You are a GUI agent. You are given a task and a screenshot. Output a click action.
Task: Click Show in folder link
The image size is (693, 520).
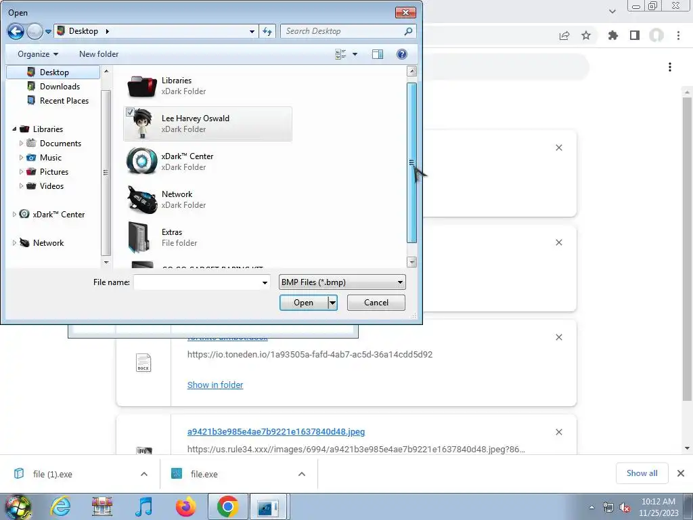(215, 385)
